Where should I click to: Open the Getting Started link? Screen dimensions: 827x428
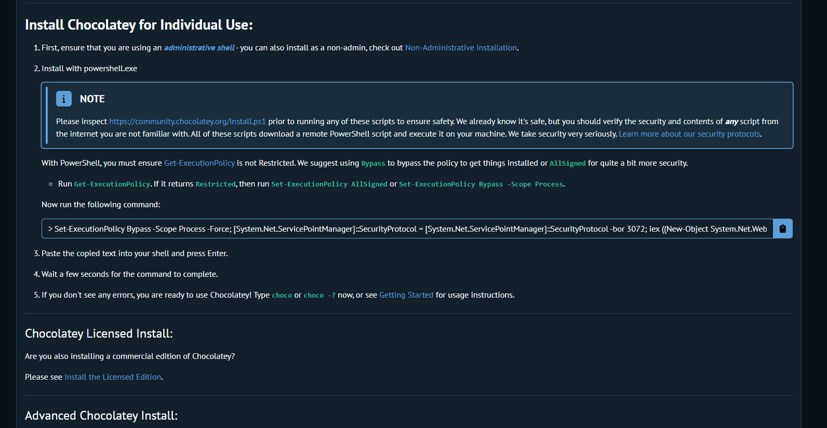coord(406,295)
